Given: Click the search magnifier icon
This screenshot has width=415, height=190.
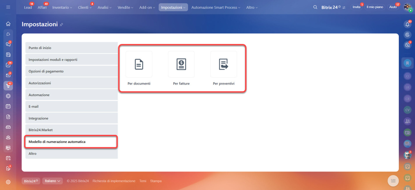Looking at the screenshot, I should (315, 7).
